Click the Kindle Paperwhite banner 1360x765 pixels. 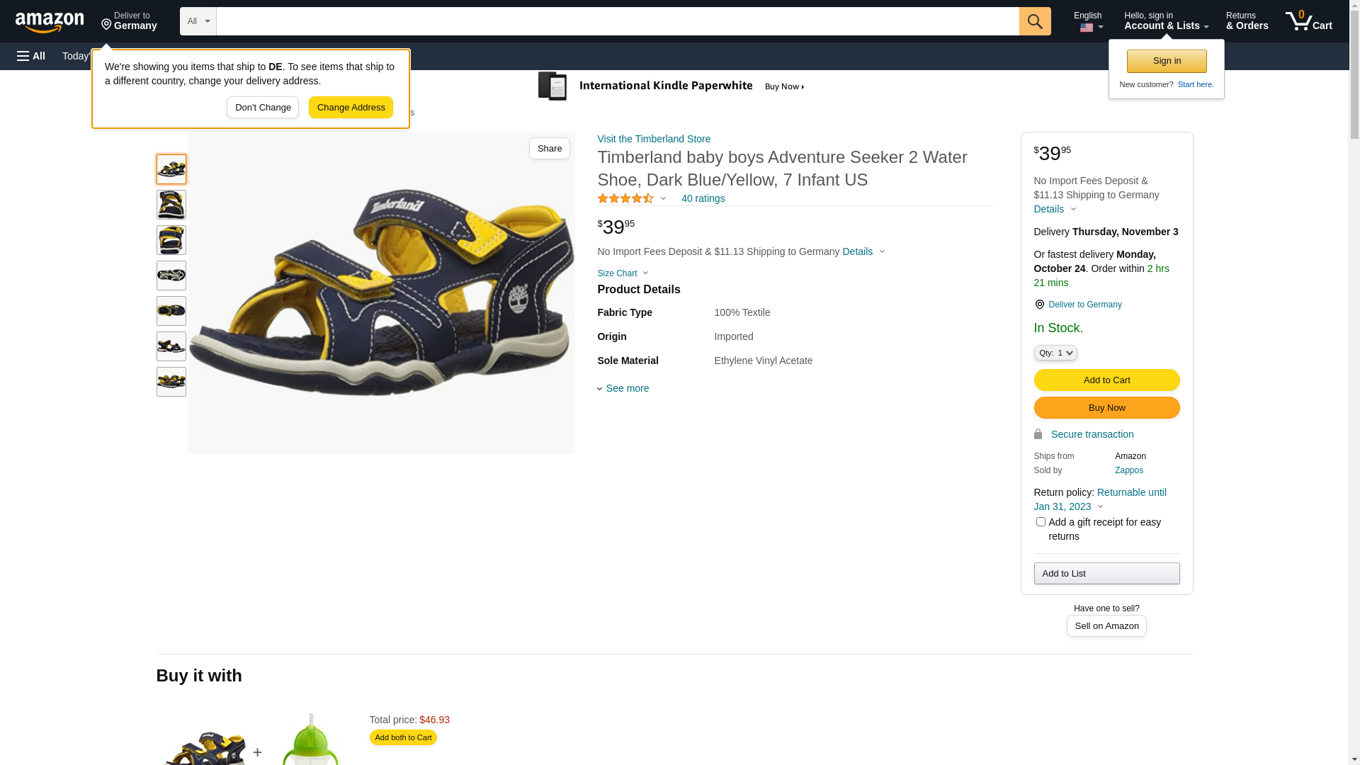coord(671,86)
